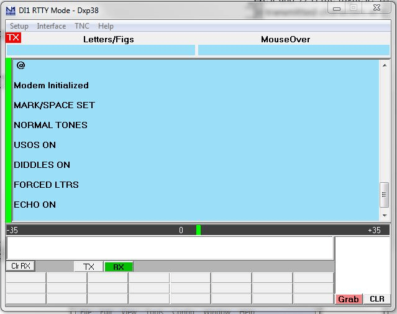Viewport: 397px width, 314px height.
Task: Open the Help menu
Action: [106, 26]
